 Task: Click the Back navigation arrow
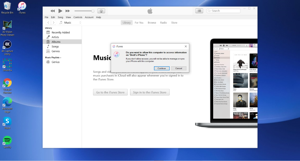click(x=48, y=23)
